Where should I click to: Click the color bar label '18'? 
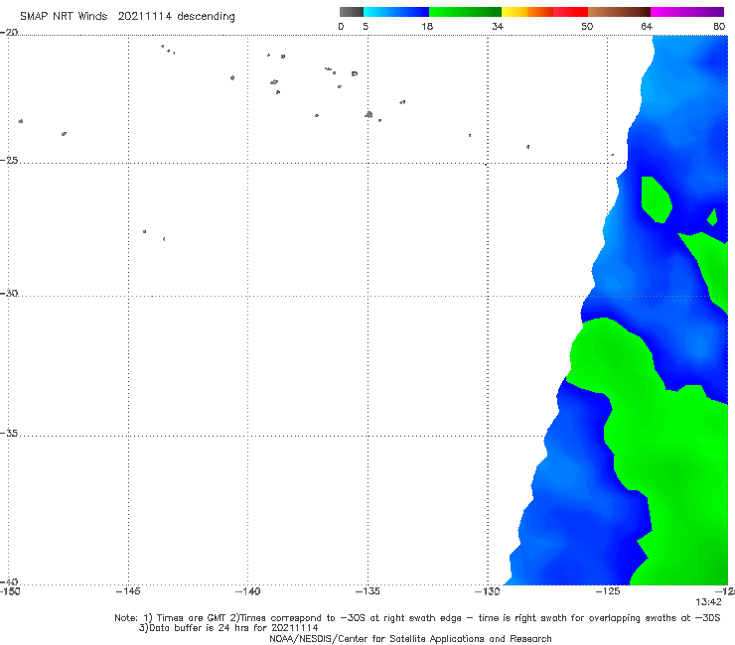pos(427,26)
